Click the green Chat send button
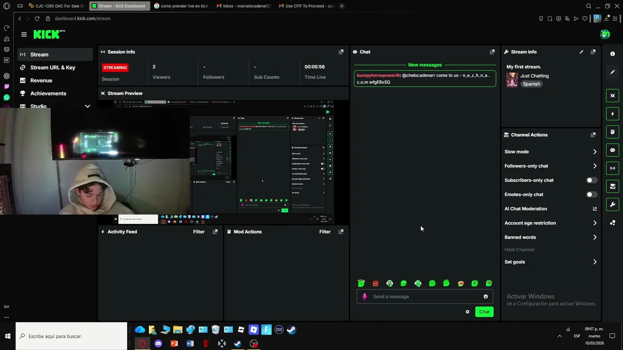623x350 pixels. pos(484,312)
